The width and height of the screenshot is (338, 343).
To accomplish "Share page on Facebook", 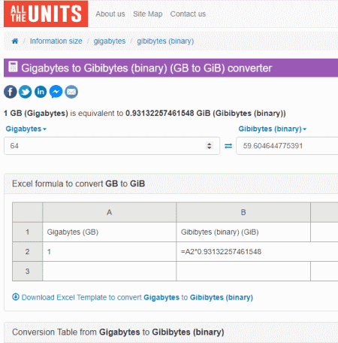I will 11,92.
